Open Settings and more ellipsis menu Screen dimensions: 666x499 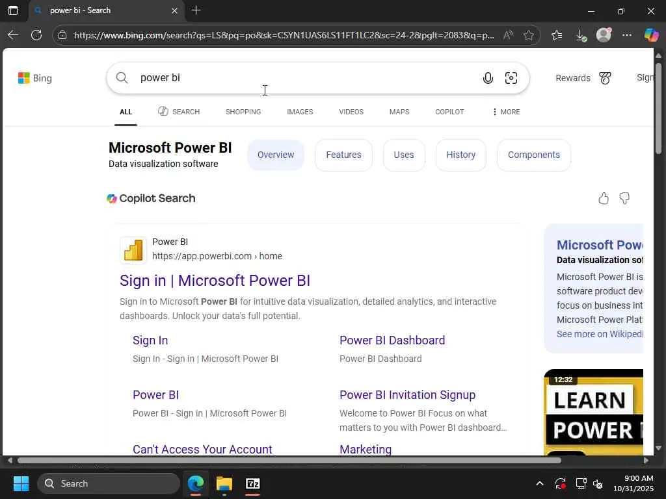coord(627,35)
